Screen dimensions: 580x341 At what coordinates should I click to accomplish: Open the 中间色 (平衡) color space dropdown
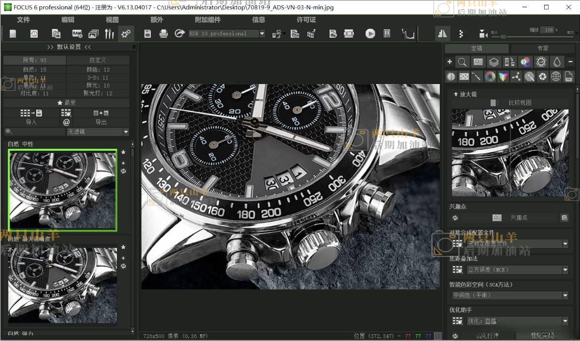click(x=565, y=295)
